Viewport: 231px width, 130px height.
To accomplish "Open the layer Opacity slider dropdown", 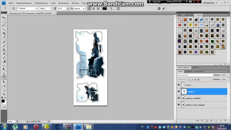I will (228, 75).
